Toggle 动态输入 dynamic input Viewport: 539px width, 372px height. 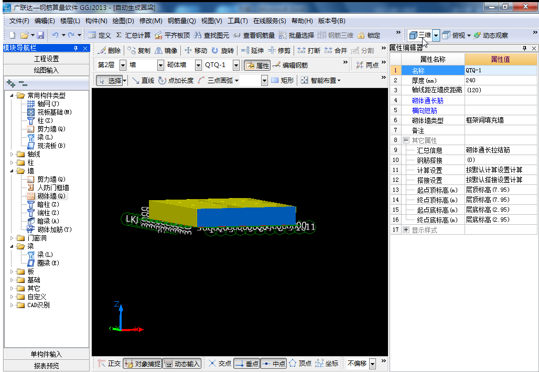[182, 364]
